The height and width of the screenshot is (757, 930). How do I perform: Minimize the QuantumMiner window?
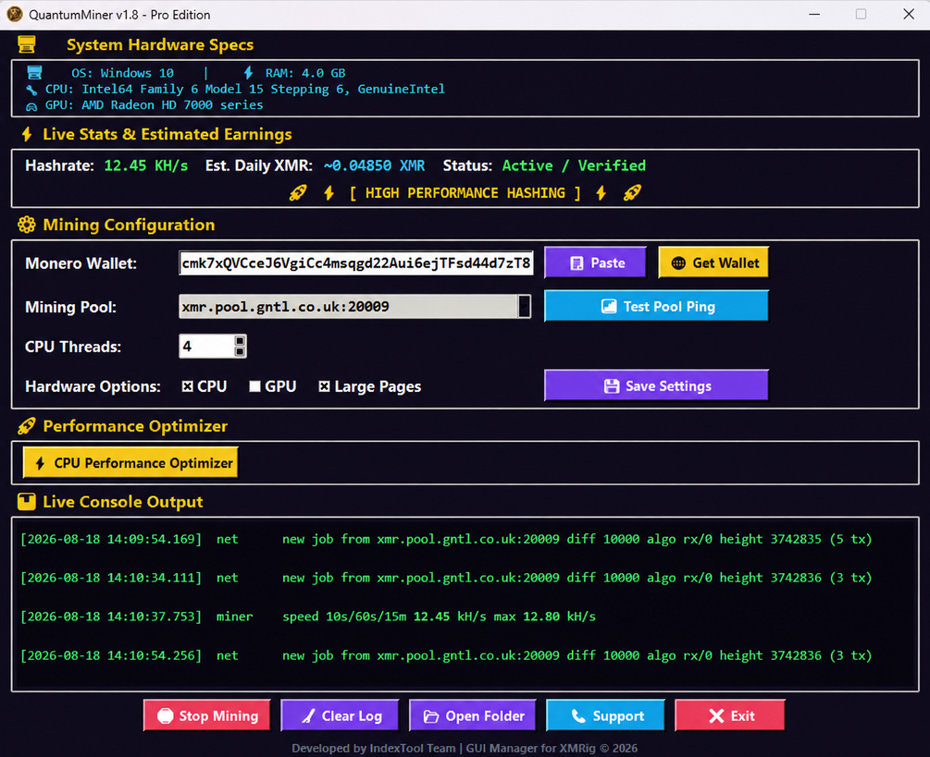[x=814, y=14]
